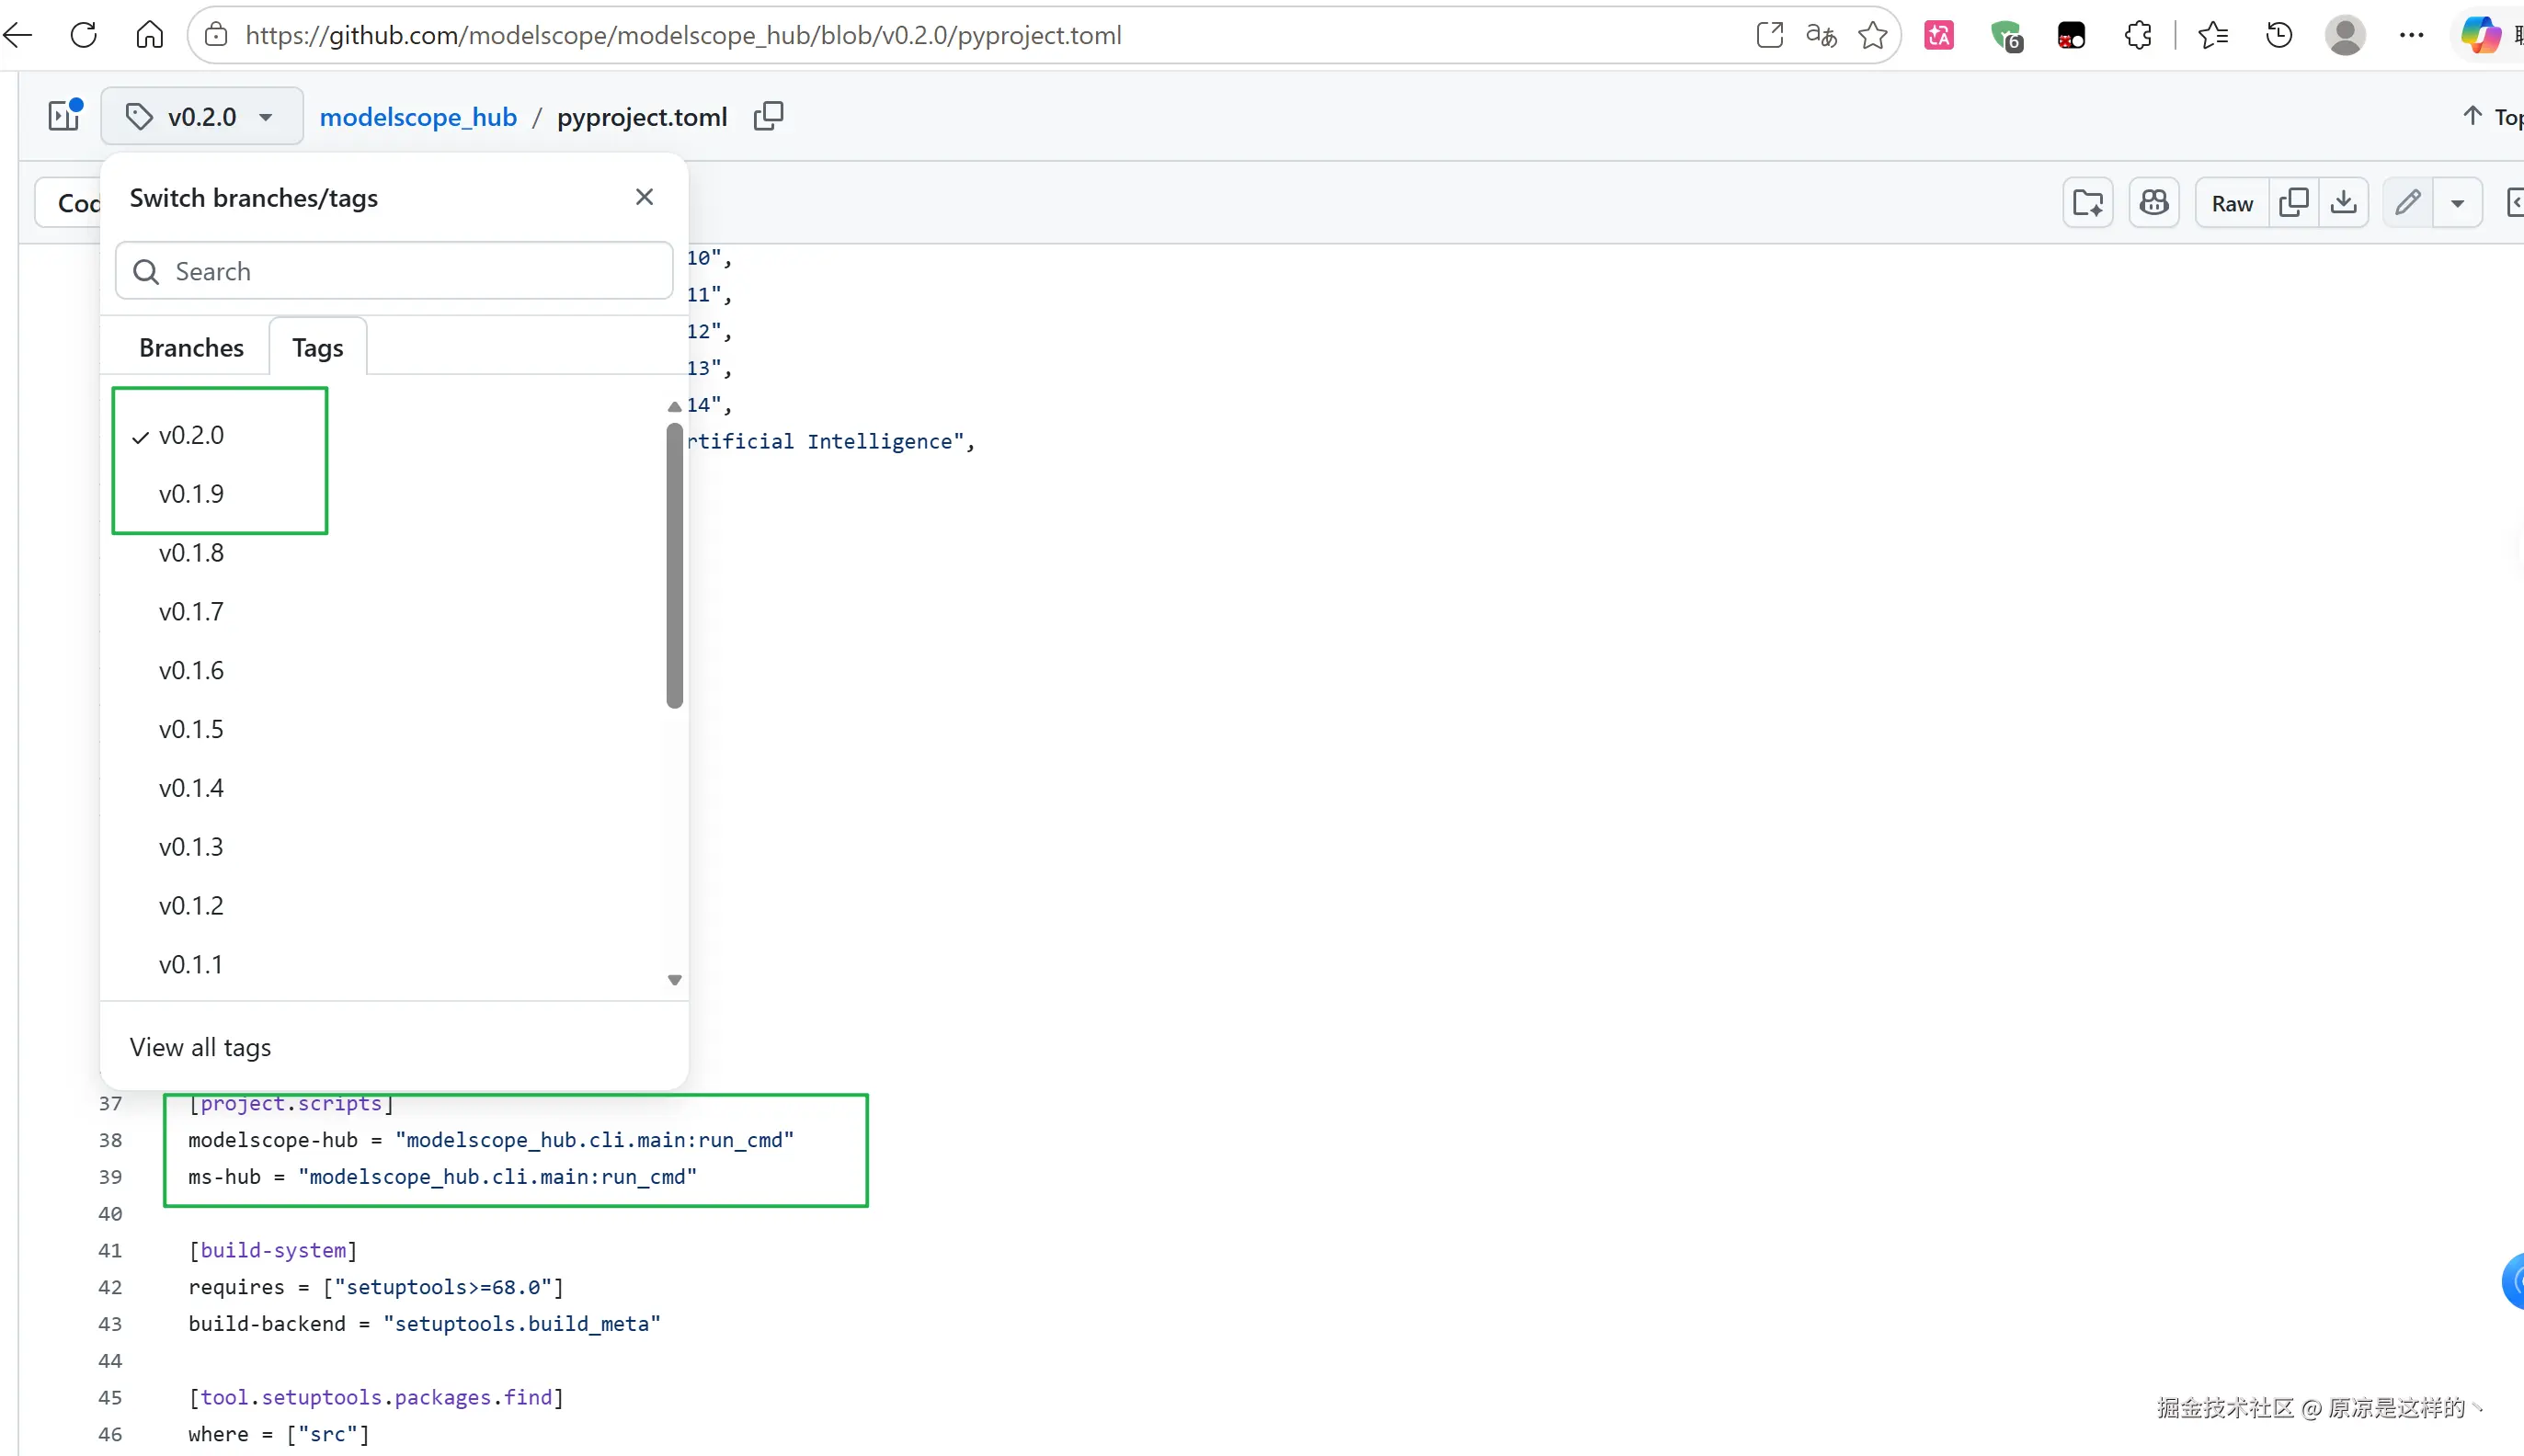This screenshot has height=1456, width=2524.
Task: Open the favorites list icon
Action: (2213, 35)
